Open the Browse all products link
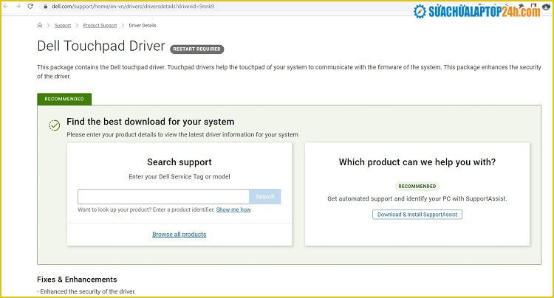This screenshot has height=298, width=554. coord(179,234)
